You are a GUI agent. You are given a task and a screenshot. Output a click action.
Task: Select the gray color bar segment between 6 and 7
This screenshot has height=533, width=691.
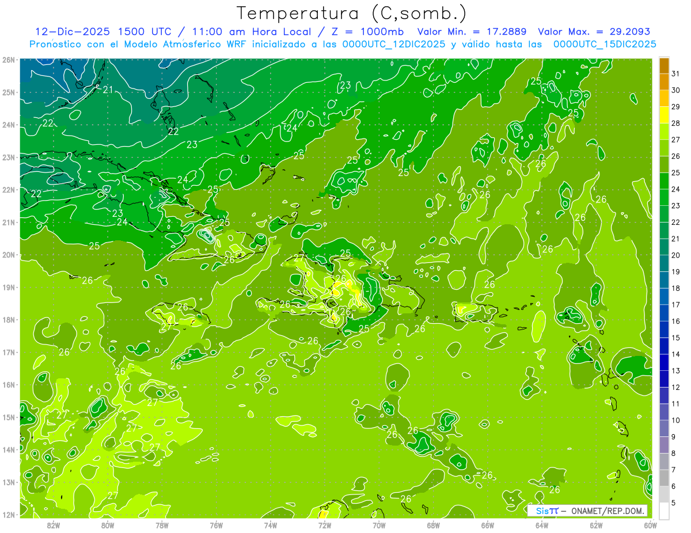tap(664, 478)
